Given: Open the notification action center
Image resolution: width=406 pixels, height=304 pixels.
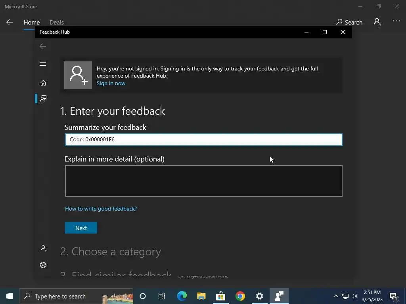Looking at the screenshot, I should 394,296.
